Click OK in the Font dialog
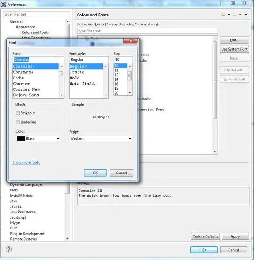 (x=95, y=173)
